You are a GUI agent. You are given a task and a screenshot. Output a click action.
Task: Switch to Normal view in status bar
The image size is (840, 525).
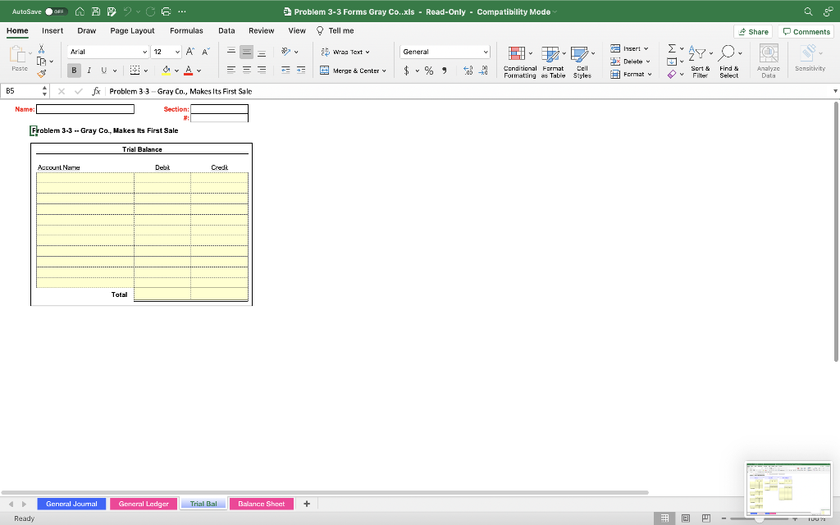(664, 518)
